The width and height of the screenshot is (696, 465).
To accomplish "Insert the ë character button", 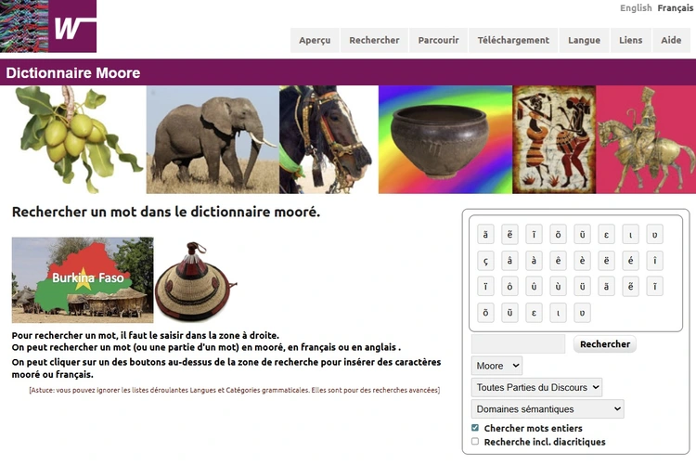I will (607, 261).
